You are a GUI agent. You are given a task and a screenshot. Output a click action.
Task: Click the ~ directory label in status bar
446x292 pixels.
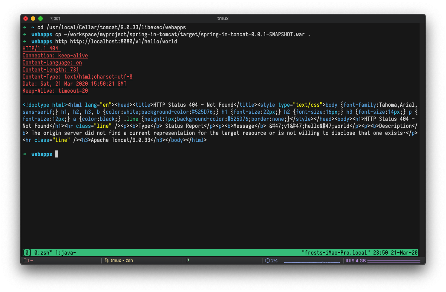tap(32, 261)
